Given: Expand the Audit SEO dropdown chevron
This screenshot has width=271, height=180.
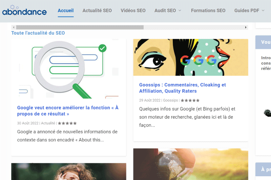Looking at the screenshot, I should 180,11.
